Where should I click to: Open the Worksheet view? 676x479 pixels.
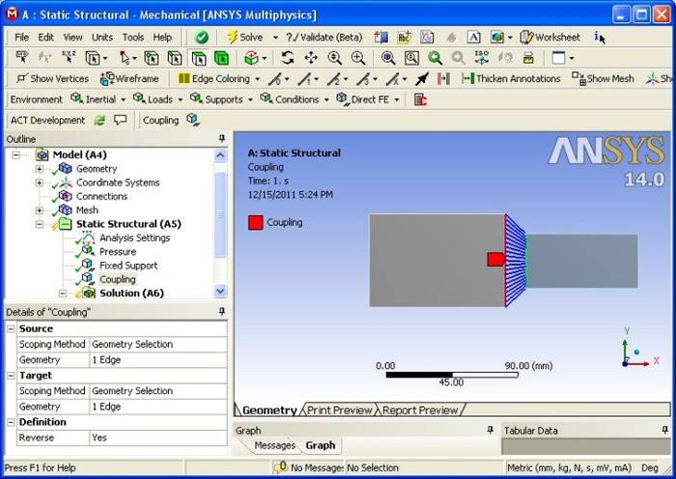click(x=550, y=38)
